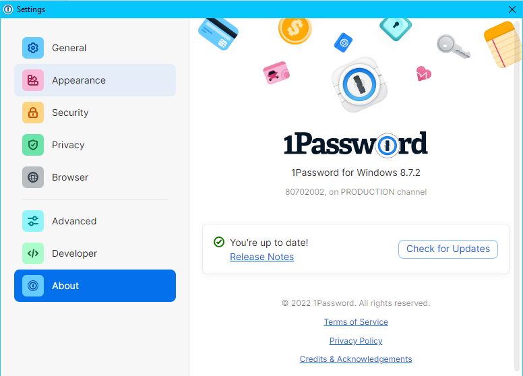The width and height of the screenshot is (523, 376).
Task: Click the Developer code brackets icon
Action: (33, 253)
